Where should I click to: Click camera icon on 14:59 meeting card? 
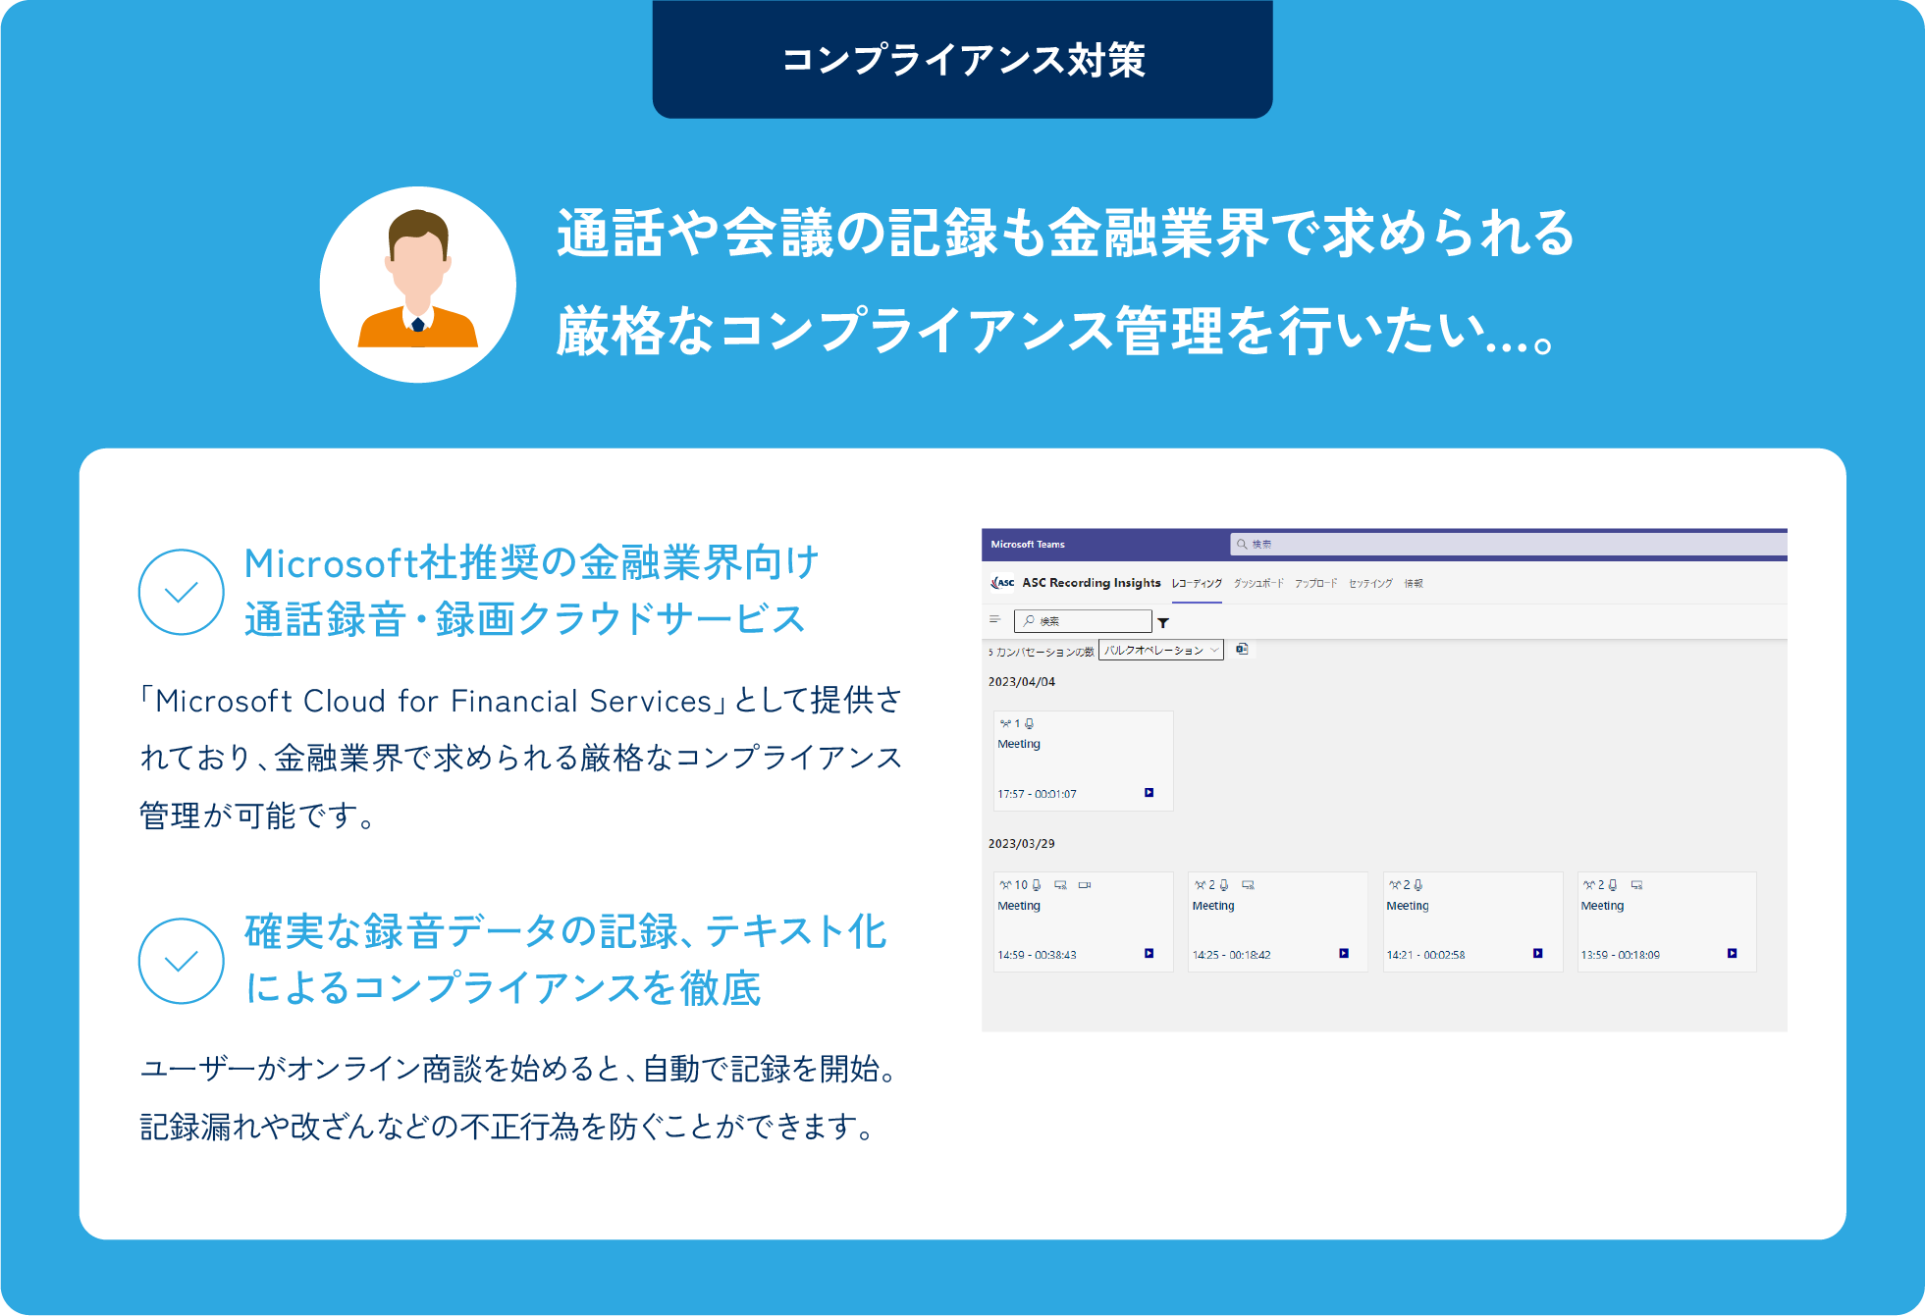pos(1085,885)
